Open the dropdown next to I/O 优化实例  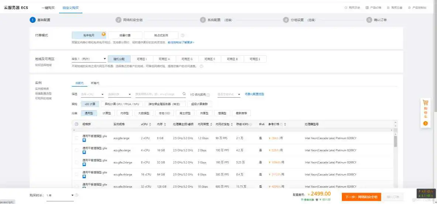(229, 95)
